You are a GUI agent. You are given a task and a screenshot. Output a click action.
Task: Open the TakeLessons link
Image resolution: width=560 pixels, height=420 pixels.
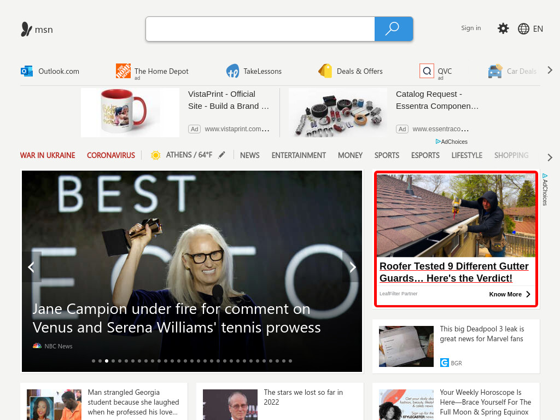coord(262,71)
